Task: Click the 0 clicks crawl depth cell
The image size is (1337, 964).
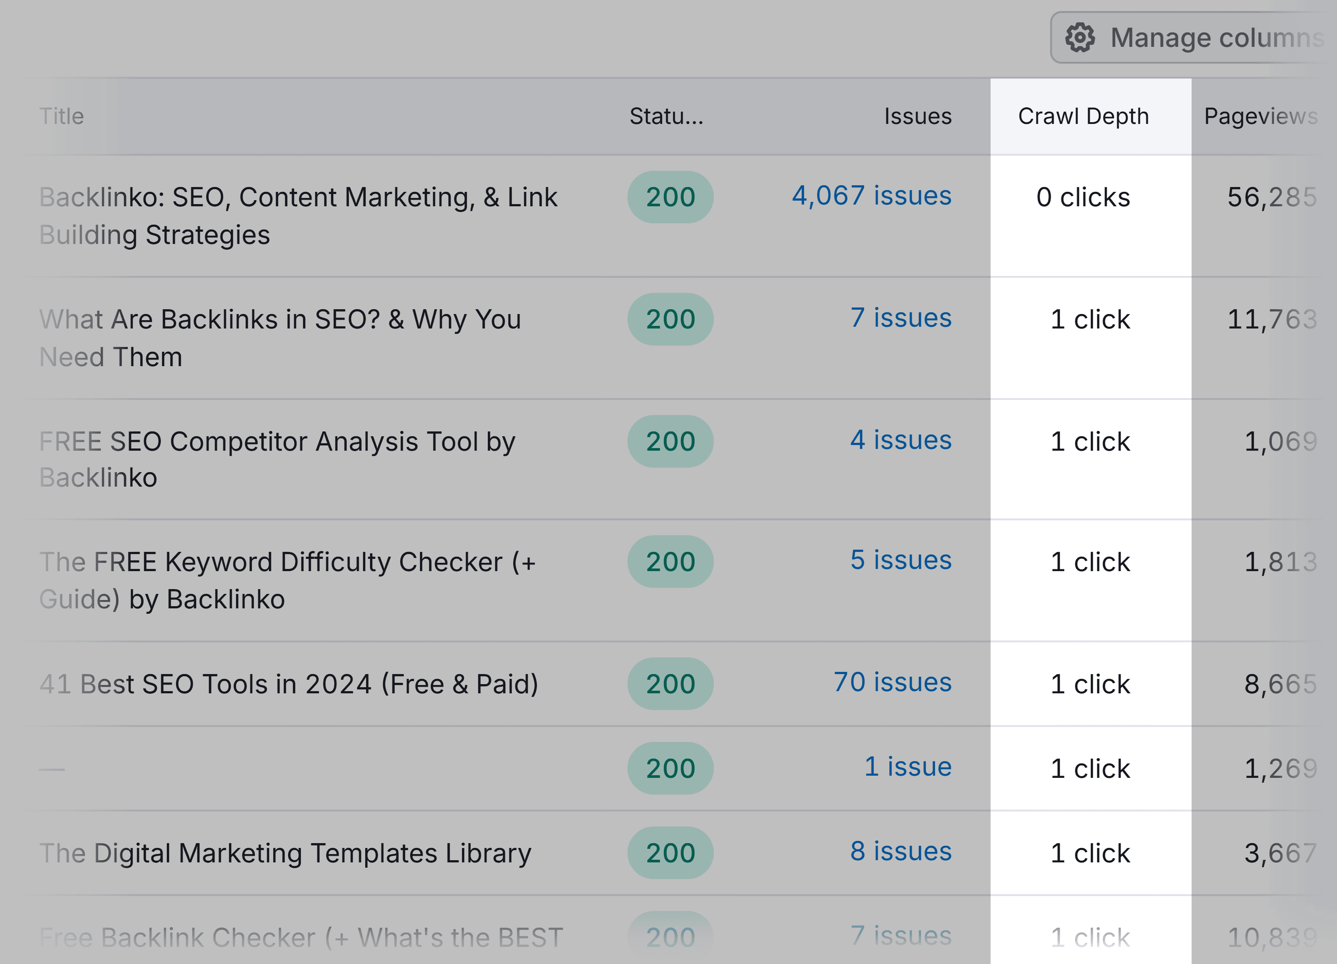Action: click(x=1083, y=197)
